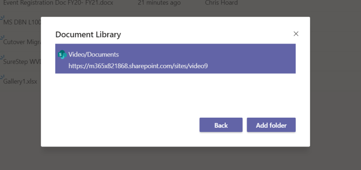The width and height of the screenshot is (361, 170).
Task: Click the file icon beside Cutover Migration
Action: click(2, 38)
